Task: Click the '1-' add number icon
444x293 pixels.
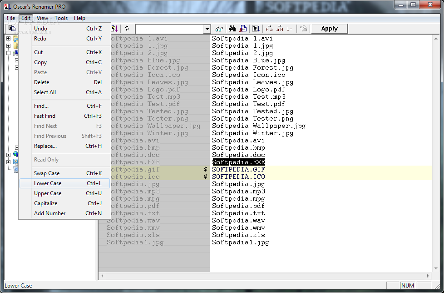Action: pyautogui.click(x=289, y=29)
